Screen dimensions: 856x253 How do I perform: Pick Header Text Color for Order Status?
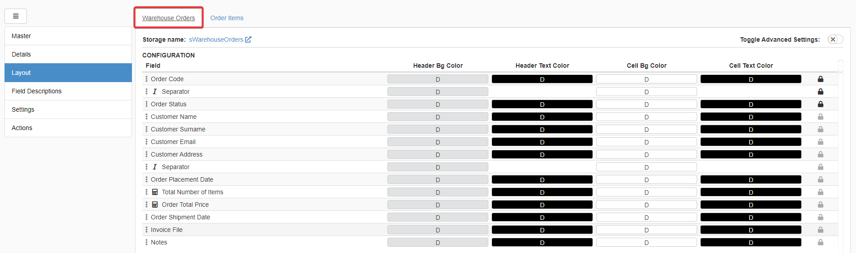pyautogui.click(x=542, y=104)
